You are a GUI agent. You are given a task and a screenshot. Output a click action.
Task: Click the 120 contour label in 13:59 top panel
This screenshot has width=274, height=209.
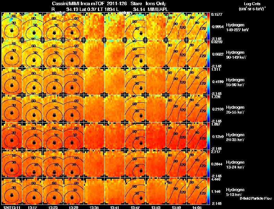[x=183, y=27]
